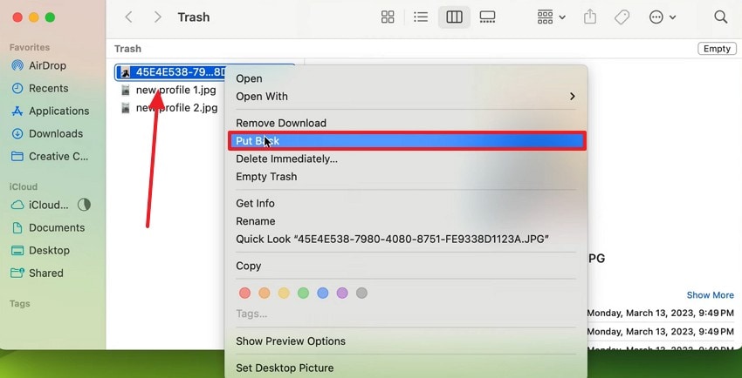
Task: Switch to gallery view
Action: pos(487,17)
